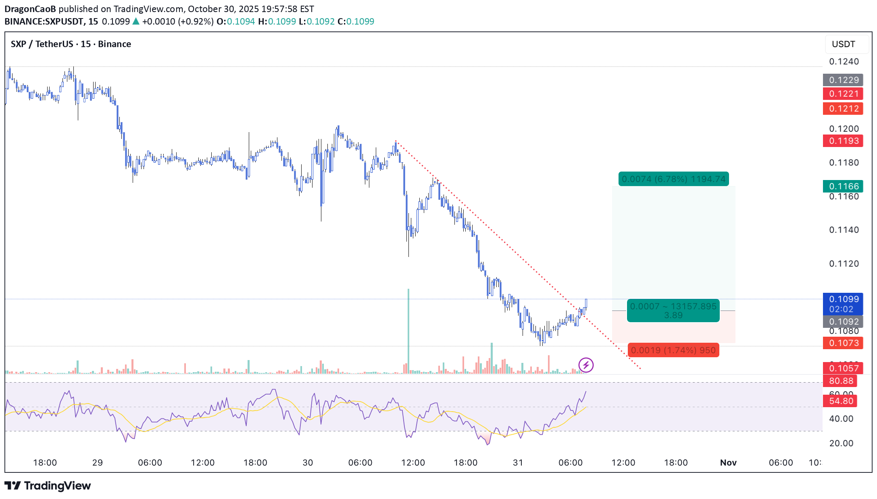The image size is (877, 499).
Task: Click the purple lightning bolt event icon
Action: click(585, 365)
